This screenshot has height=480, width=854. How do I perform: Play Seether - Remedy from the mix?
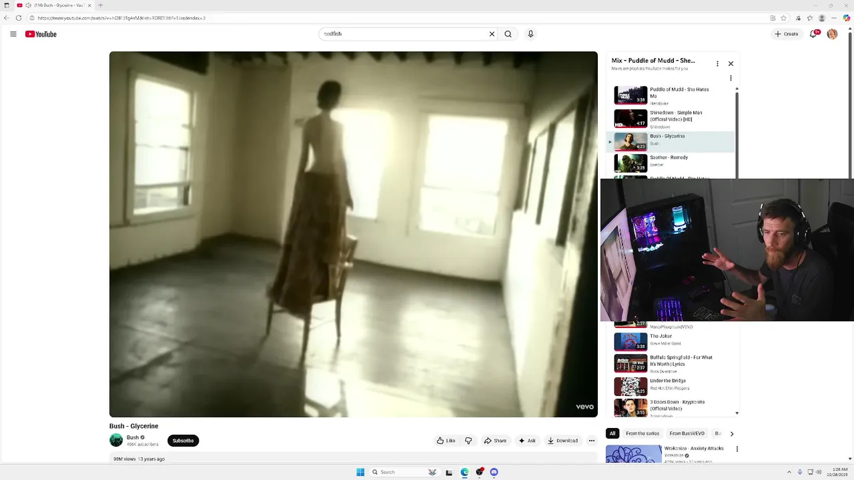tap(671, 163)
